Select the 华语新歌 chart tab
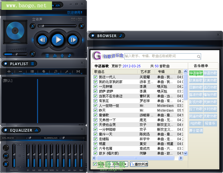223x173 pixels. coord(196,73)
